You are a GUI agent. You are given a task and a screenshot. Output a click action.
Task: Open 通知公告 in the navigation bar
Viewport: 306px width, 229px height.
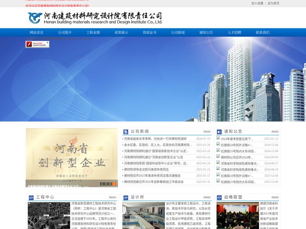(206, 33)
